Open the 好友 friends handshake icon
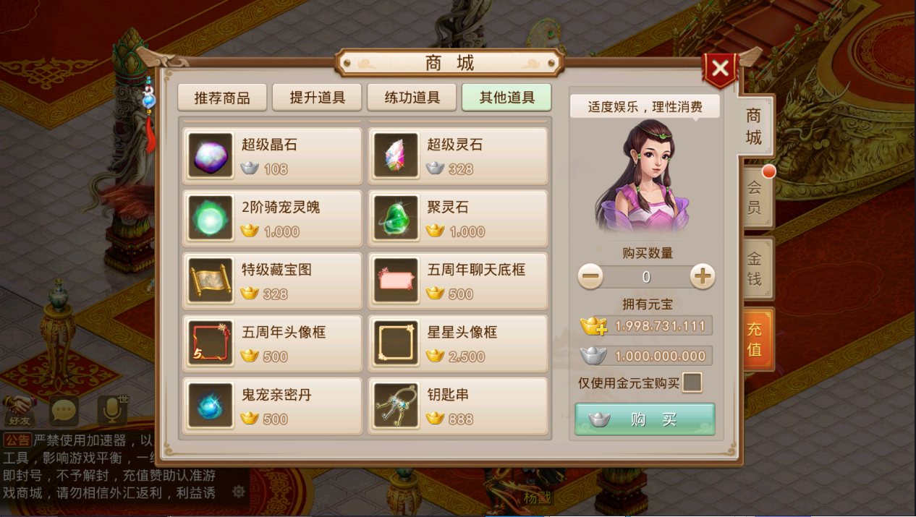916x517 pixels. tap(19, 411)
